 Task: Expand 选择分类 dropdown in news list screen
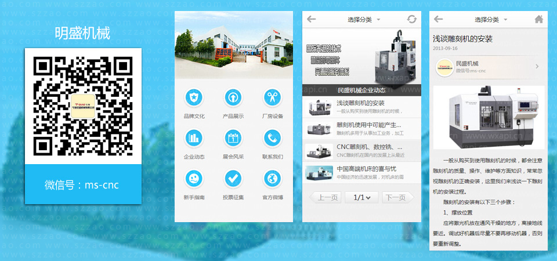coord(364,20)
